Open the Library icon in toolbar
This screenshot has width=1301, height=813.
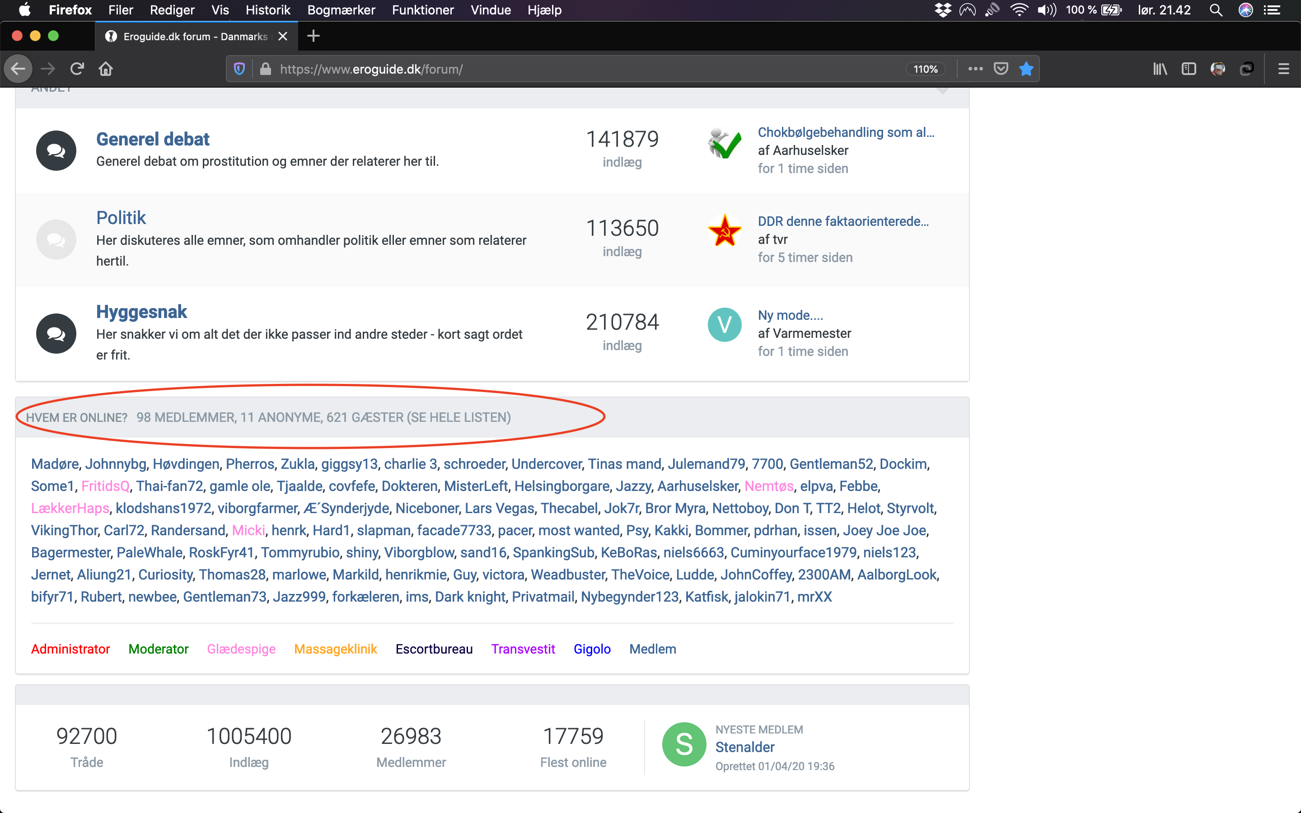(1160, 69)
